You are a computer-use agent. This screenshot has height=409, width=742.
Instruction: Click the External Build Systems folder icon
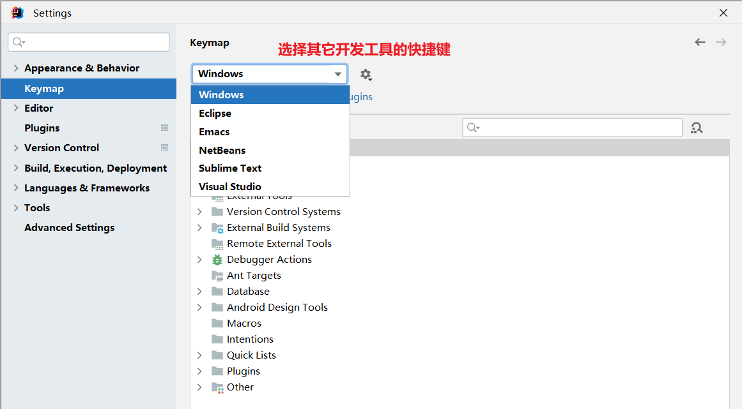tap(217, 228)
